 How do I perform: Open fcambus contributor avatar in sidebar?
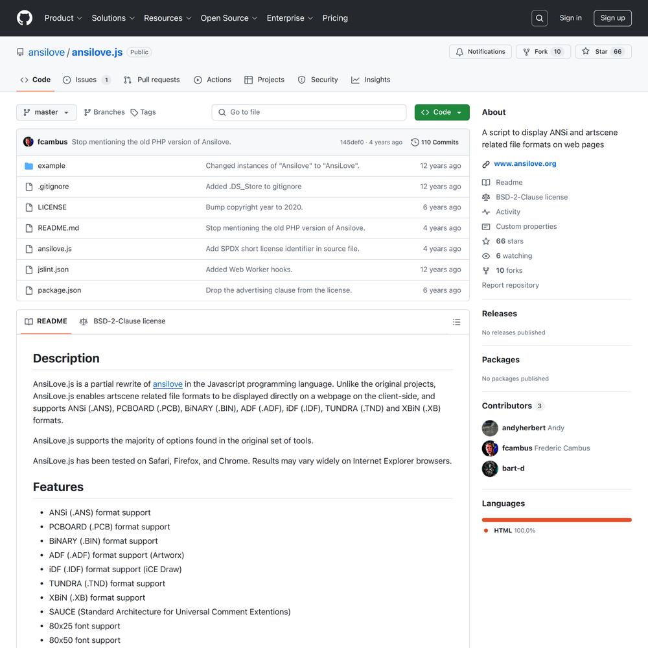[x=490, y=448]
